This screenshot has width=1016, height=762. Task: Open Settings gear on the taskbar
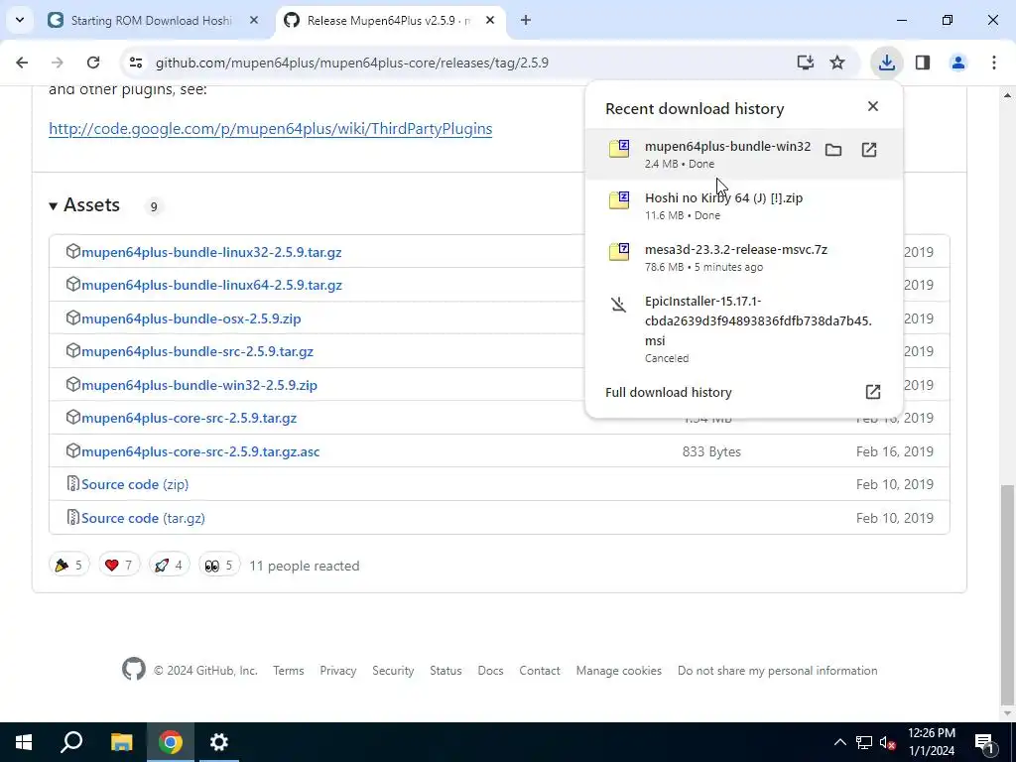219,742
